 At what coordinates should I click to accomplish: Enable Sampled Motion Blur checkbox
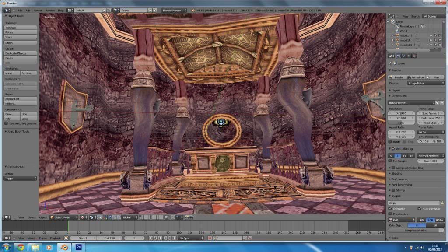tap(393, 168)
